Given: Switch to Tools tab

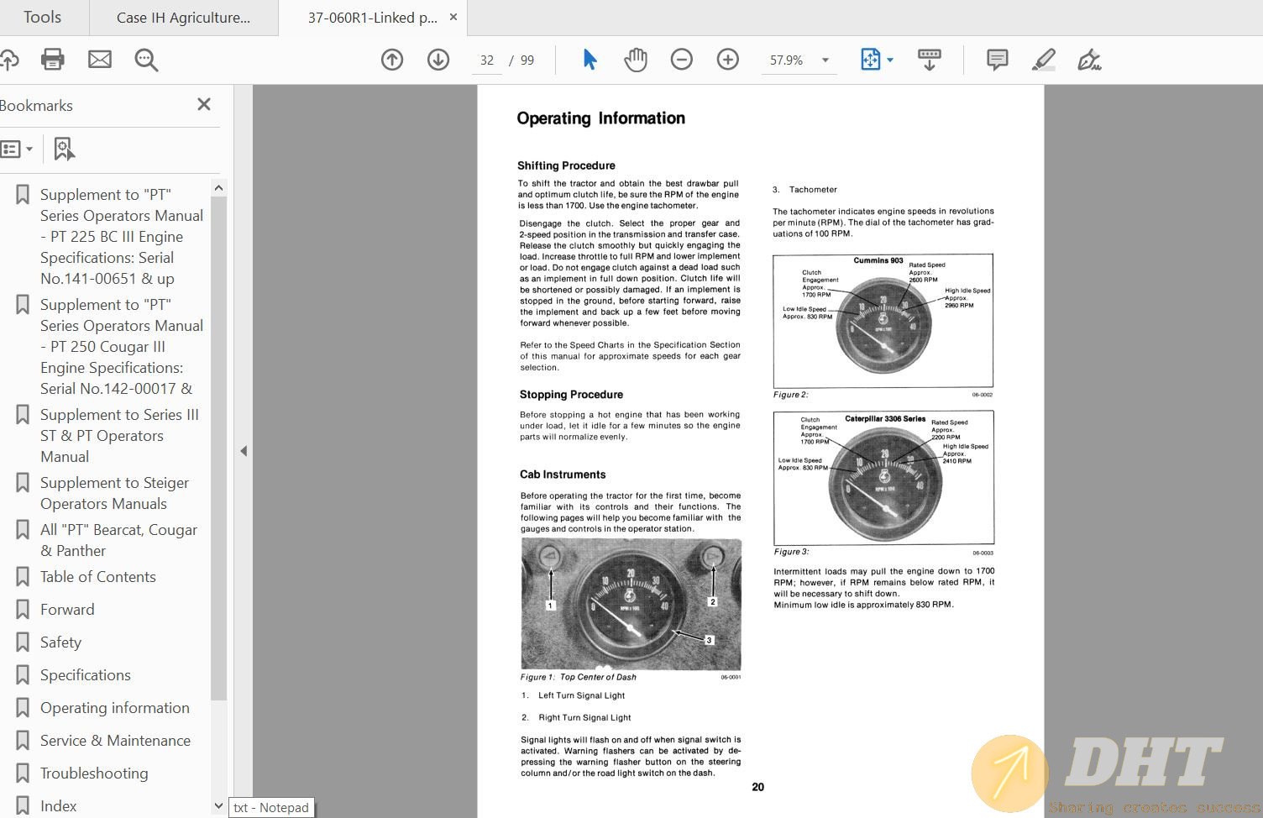Looking at the screenshot, I should (x=43, y=17).
